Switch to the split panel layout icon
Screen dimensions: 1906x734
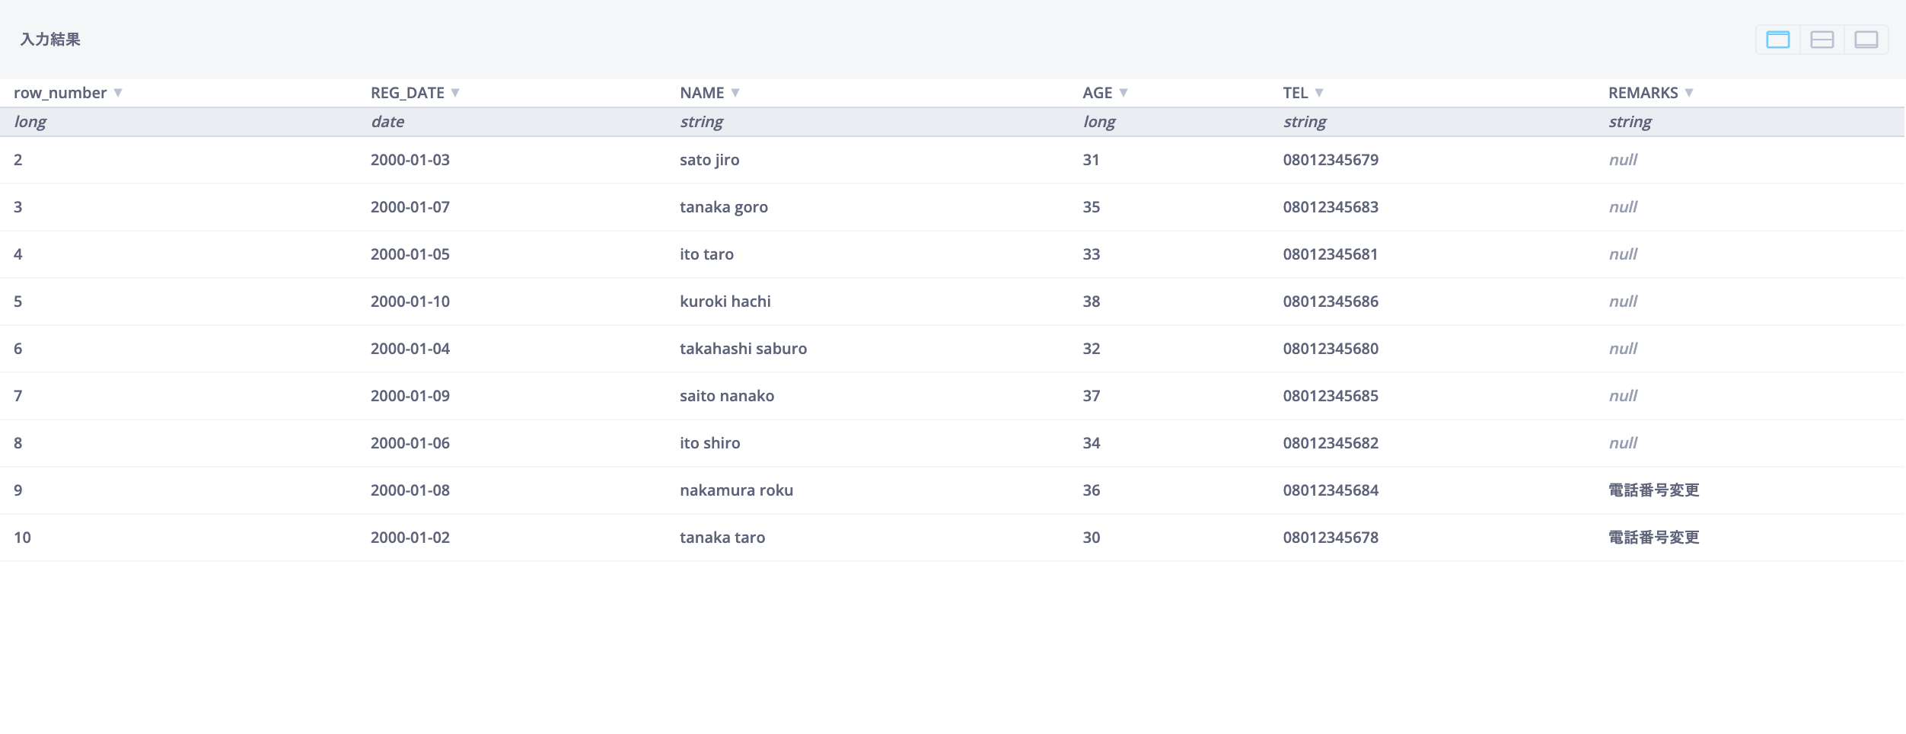pos(1822,40)
